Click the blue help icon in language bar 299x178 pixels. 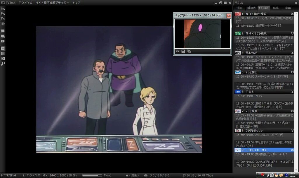(286, 175)
